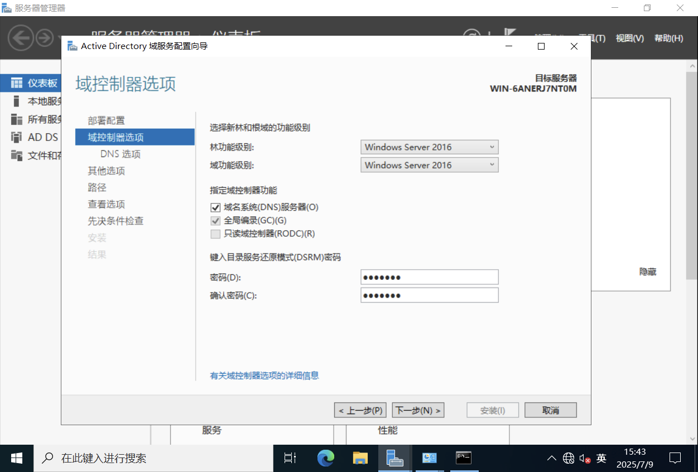This screenshot has height=472, width=698.
Task: Launch Microsoft Edge from the taskbar
Action: point(325,458)
